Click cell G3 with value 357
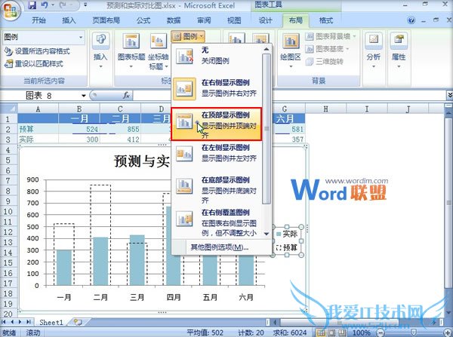The image size is (453, 337). click(x=288, y=139)
